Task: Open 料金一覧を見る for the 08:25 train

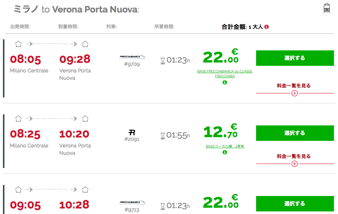Action: tap(294, 156)
